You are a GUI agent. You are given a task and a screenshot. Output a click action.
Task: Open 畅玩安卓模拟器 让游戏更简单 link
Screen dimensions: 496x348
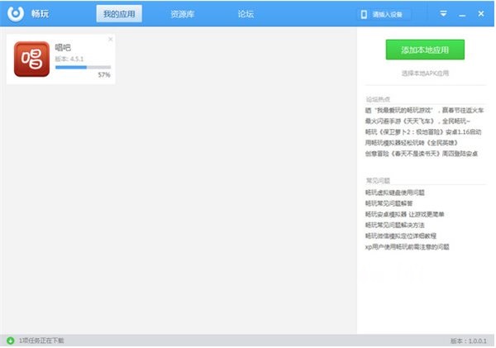(x=405, y=214)
